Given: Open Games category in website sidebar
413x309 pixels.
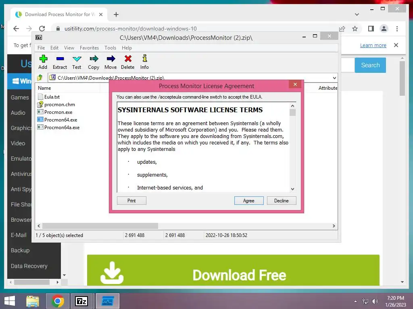Looking at the screenshot, I should (x=20, y=97).
